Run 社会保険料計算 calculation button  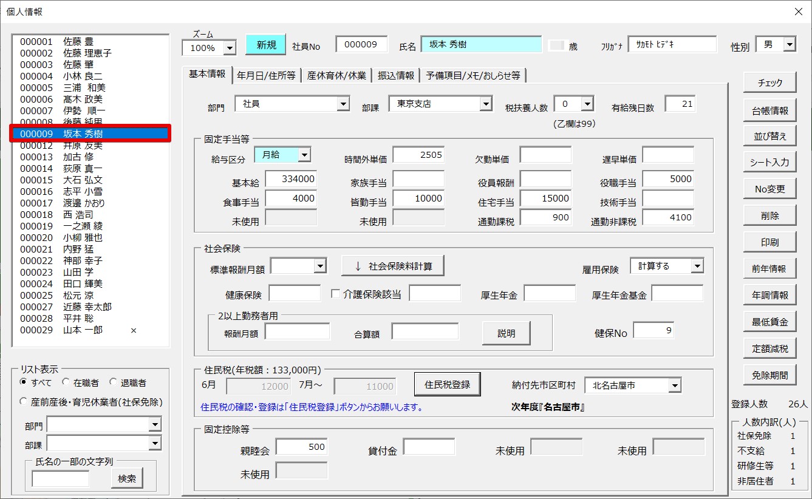pyautogui.click(x=392, y=266)
